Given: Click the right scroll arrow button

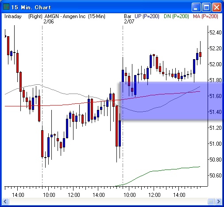Looking at the screenshot, I should [x=218, y=201].
